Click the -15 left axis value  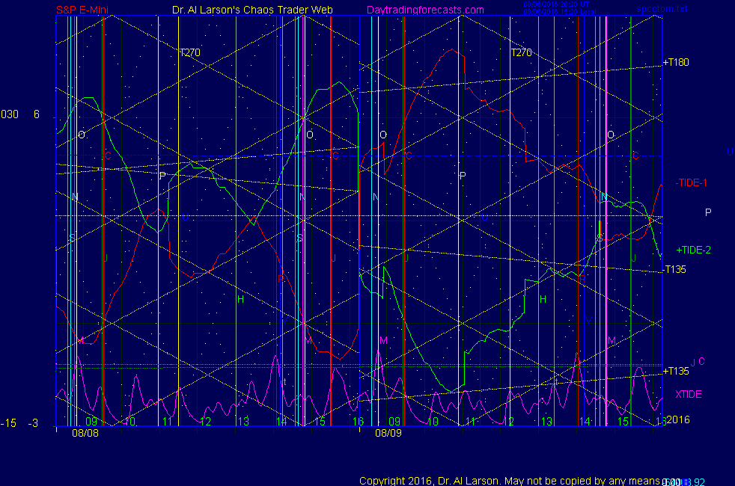coord(8,423)
